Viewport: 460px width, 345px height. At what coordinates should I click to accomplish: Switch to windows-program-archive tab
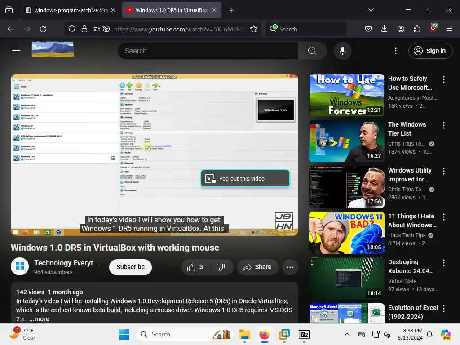(x=71, y=10)
